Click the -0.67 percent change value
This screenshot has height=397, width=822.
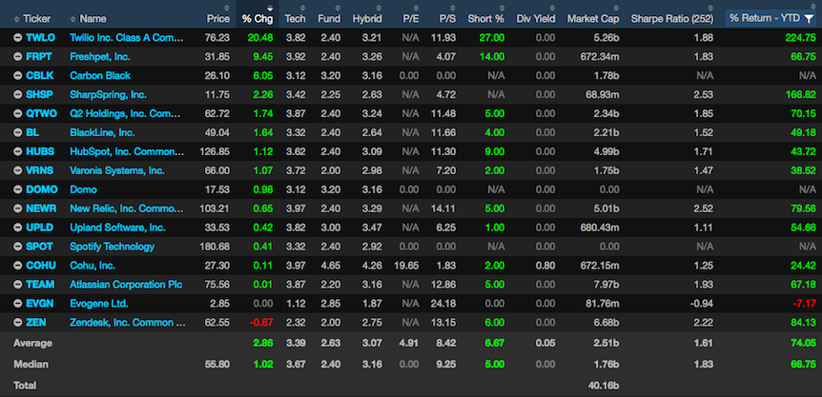click(261, 323)
